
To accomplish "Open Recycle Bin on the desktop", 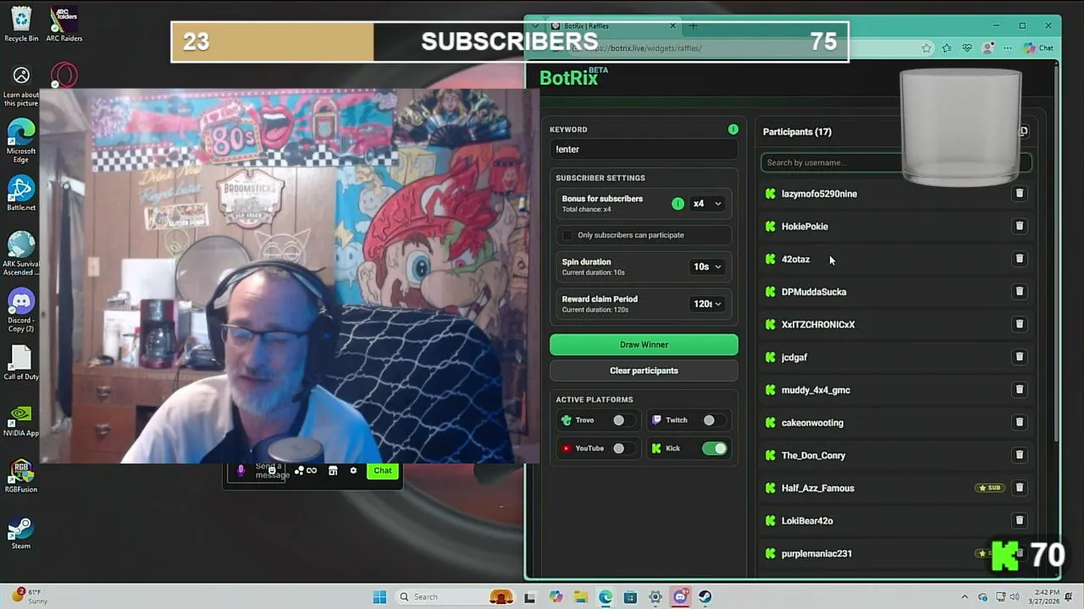I will pos(21,25).
